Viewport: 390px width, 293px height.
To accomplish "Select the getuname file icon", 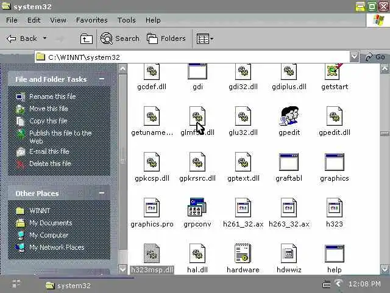I will [152, 116].
